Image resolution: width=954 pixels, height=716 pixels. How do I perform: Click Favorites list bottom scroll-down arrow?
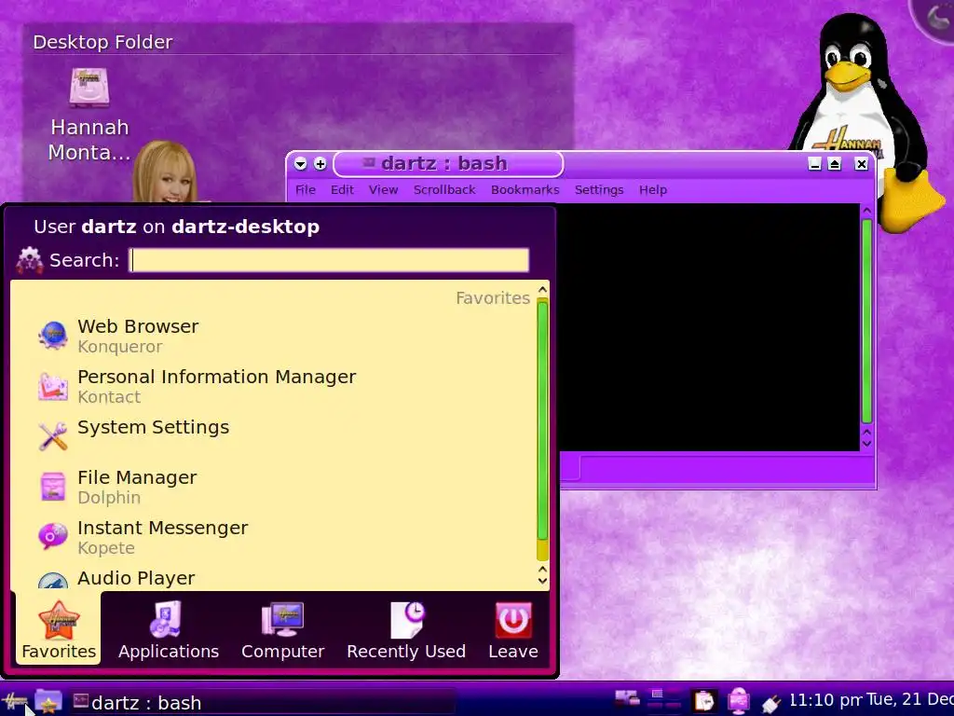point(543,580)
